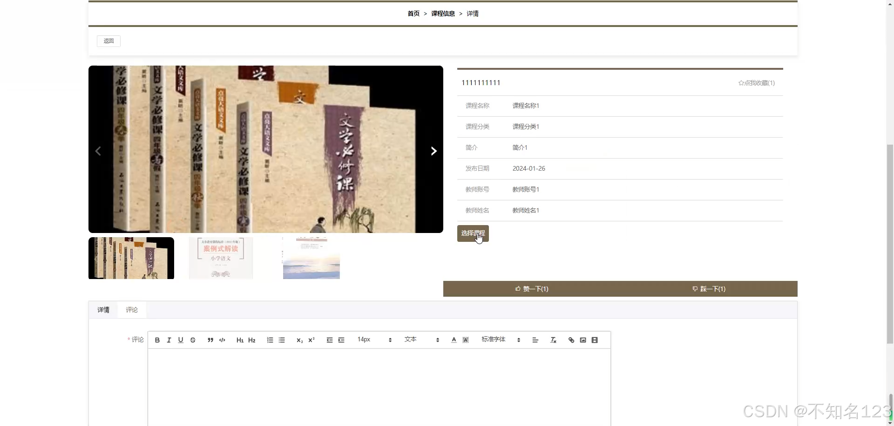This screenshot has height=426, width=894.
Task: Decrease text indent in editor
Action: click(330, 340)
